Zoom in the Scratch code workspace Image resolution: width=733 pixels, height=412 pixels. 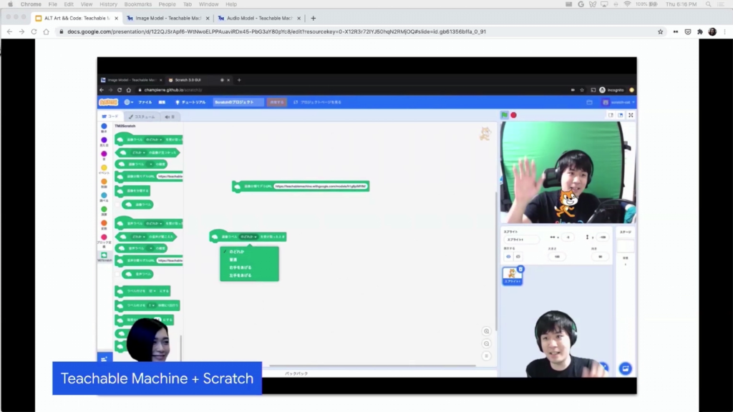[486, 331]
